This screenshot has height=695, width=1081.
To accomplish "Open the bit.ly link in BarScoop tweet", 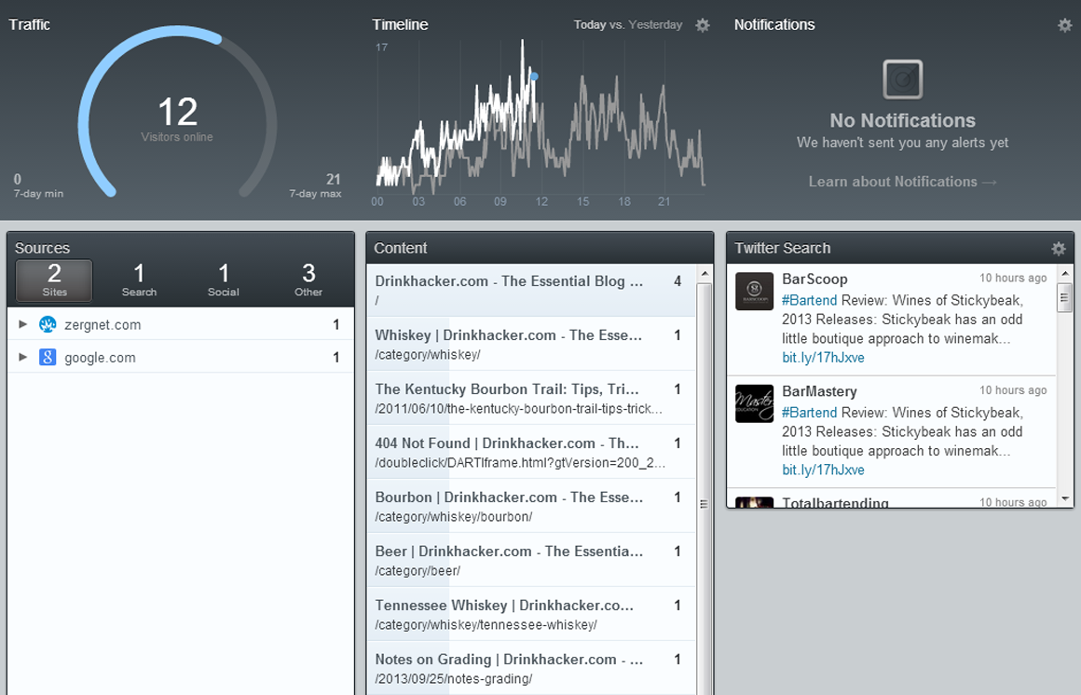I will (x=823, y=358).
